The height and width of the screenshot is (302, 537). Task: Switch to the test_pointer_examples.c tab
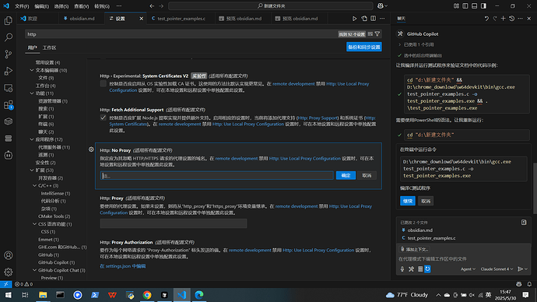pyautogui.click(x=181, y=19)
